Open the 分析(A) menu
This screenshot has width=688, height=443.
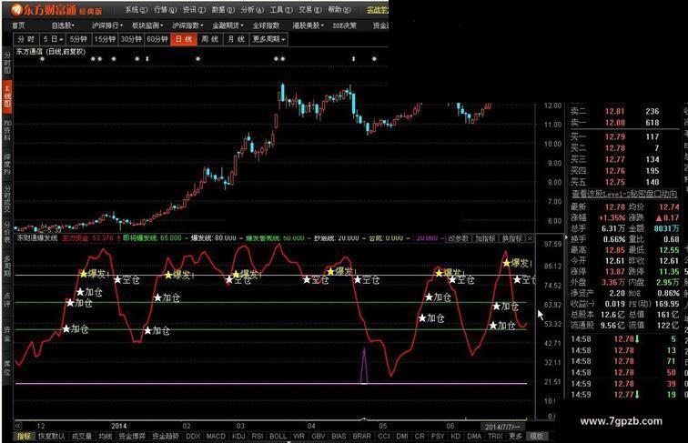(252, 9)
